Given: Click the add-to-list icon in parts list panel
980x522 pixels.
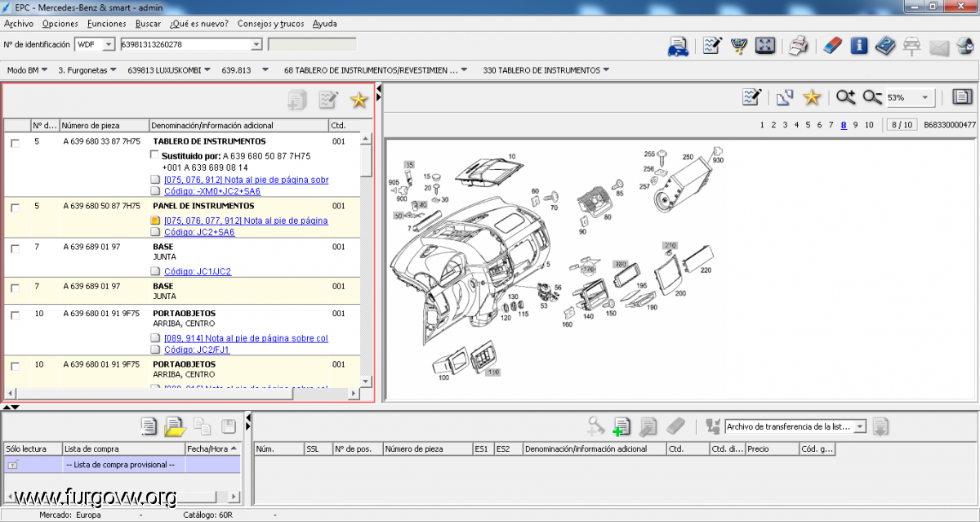Looking at the screenshot, I should (x=297, y=100).
